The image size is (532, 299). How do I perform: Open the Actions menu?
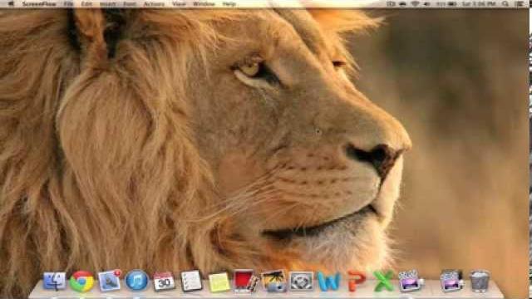pyautogui.click(x=154, y=4)
